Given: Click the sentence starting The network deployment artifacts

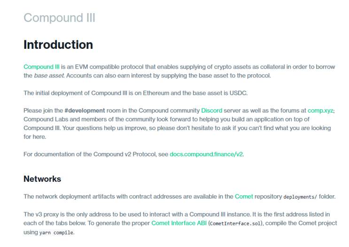Looking at the screenshot, I should point(179,196).
